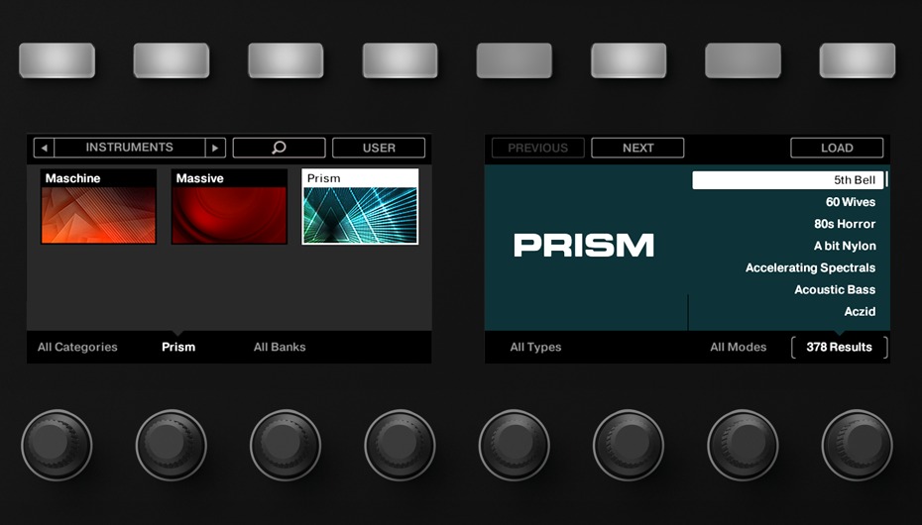Screen dimensions: 922x525
Task: Open the All Modes filter
Action: click(738, 347)
